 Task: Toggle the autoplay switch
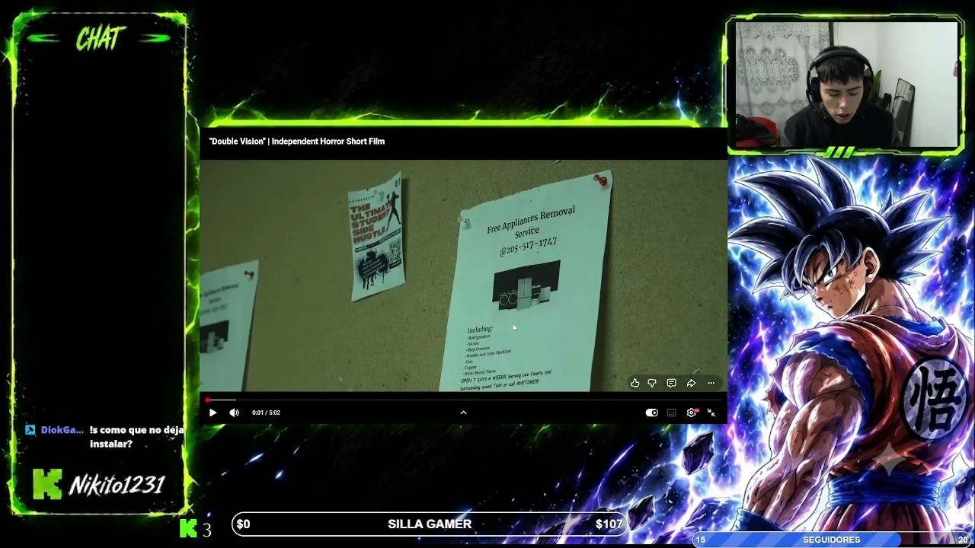(x=651, y=413)
